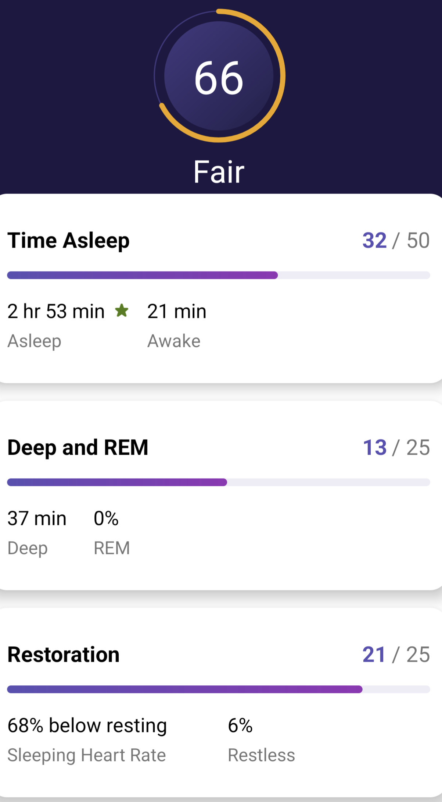Screen dimensions: 442x802
Task: Tap the 32 / 50 score
Action: 396,241
